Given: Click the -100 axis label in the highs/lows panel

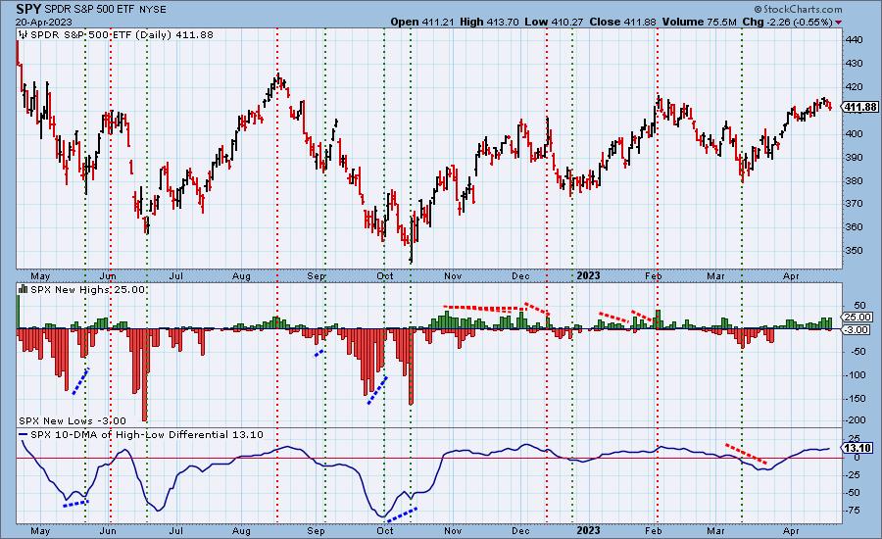Looking at the screenshot, I should [856, 375].
